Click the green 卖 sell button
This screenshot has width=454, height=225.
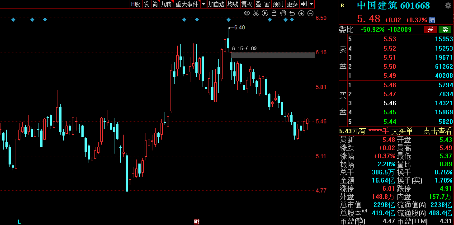coord(445,29)
